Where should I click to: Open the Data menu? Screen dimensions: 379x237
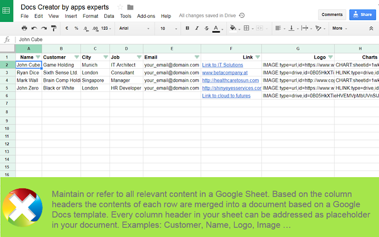point(109,16)
